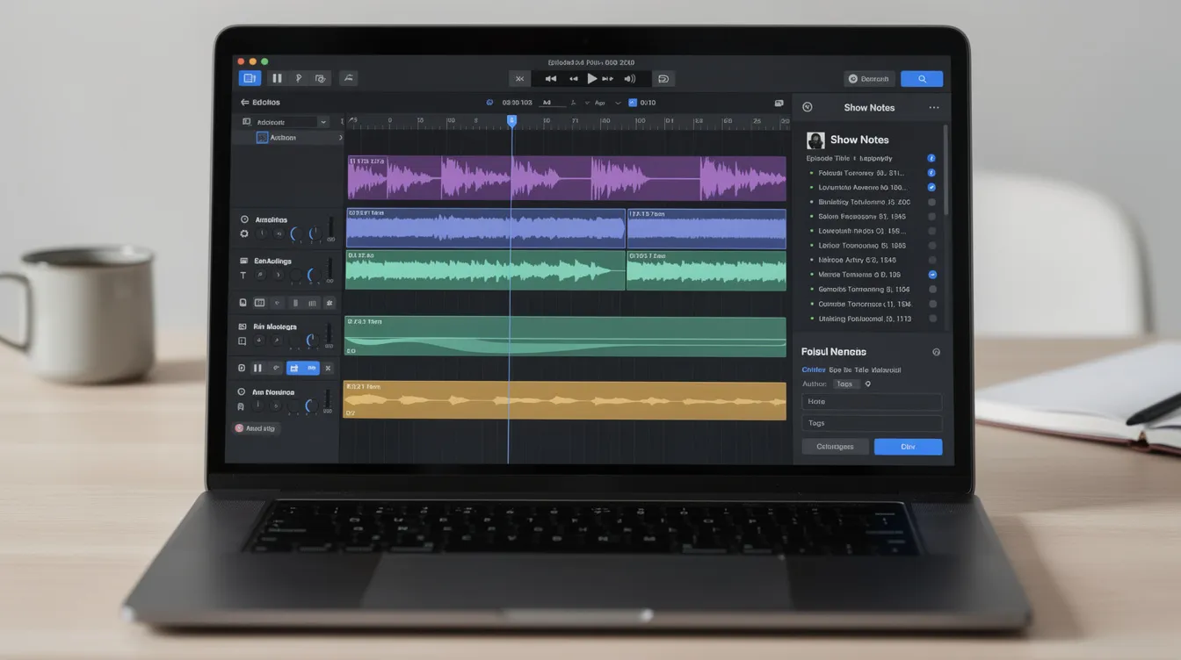Click the image icon on third mixer track

point(243,326)
